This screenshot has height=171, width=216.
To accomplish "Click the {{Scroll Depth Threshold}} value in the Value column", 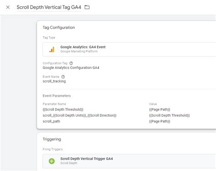I will coord(170,115).
